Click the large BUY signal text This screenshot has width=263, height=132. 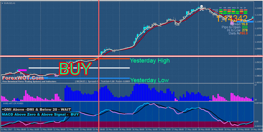click(75, 68)
